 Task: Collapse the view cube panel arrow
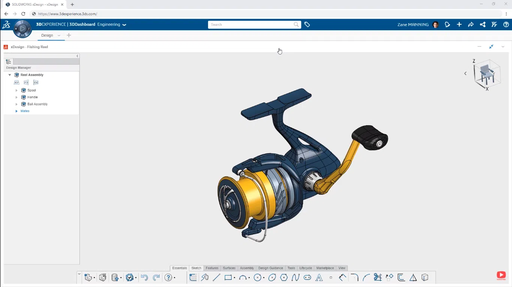[x=465, y=73]
